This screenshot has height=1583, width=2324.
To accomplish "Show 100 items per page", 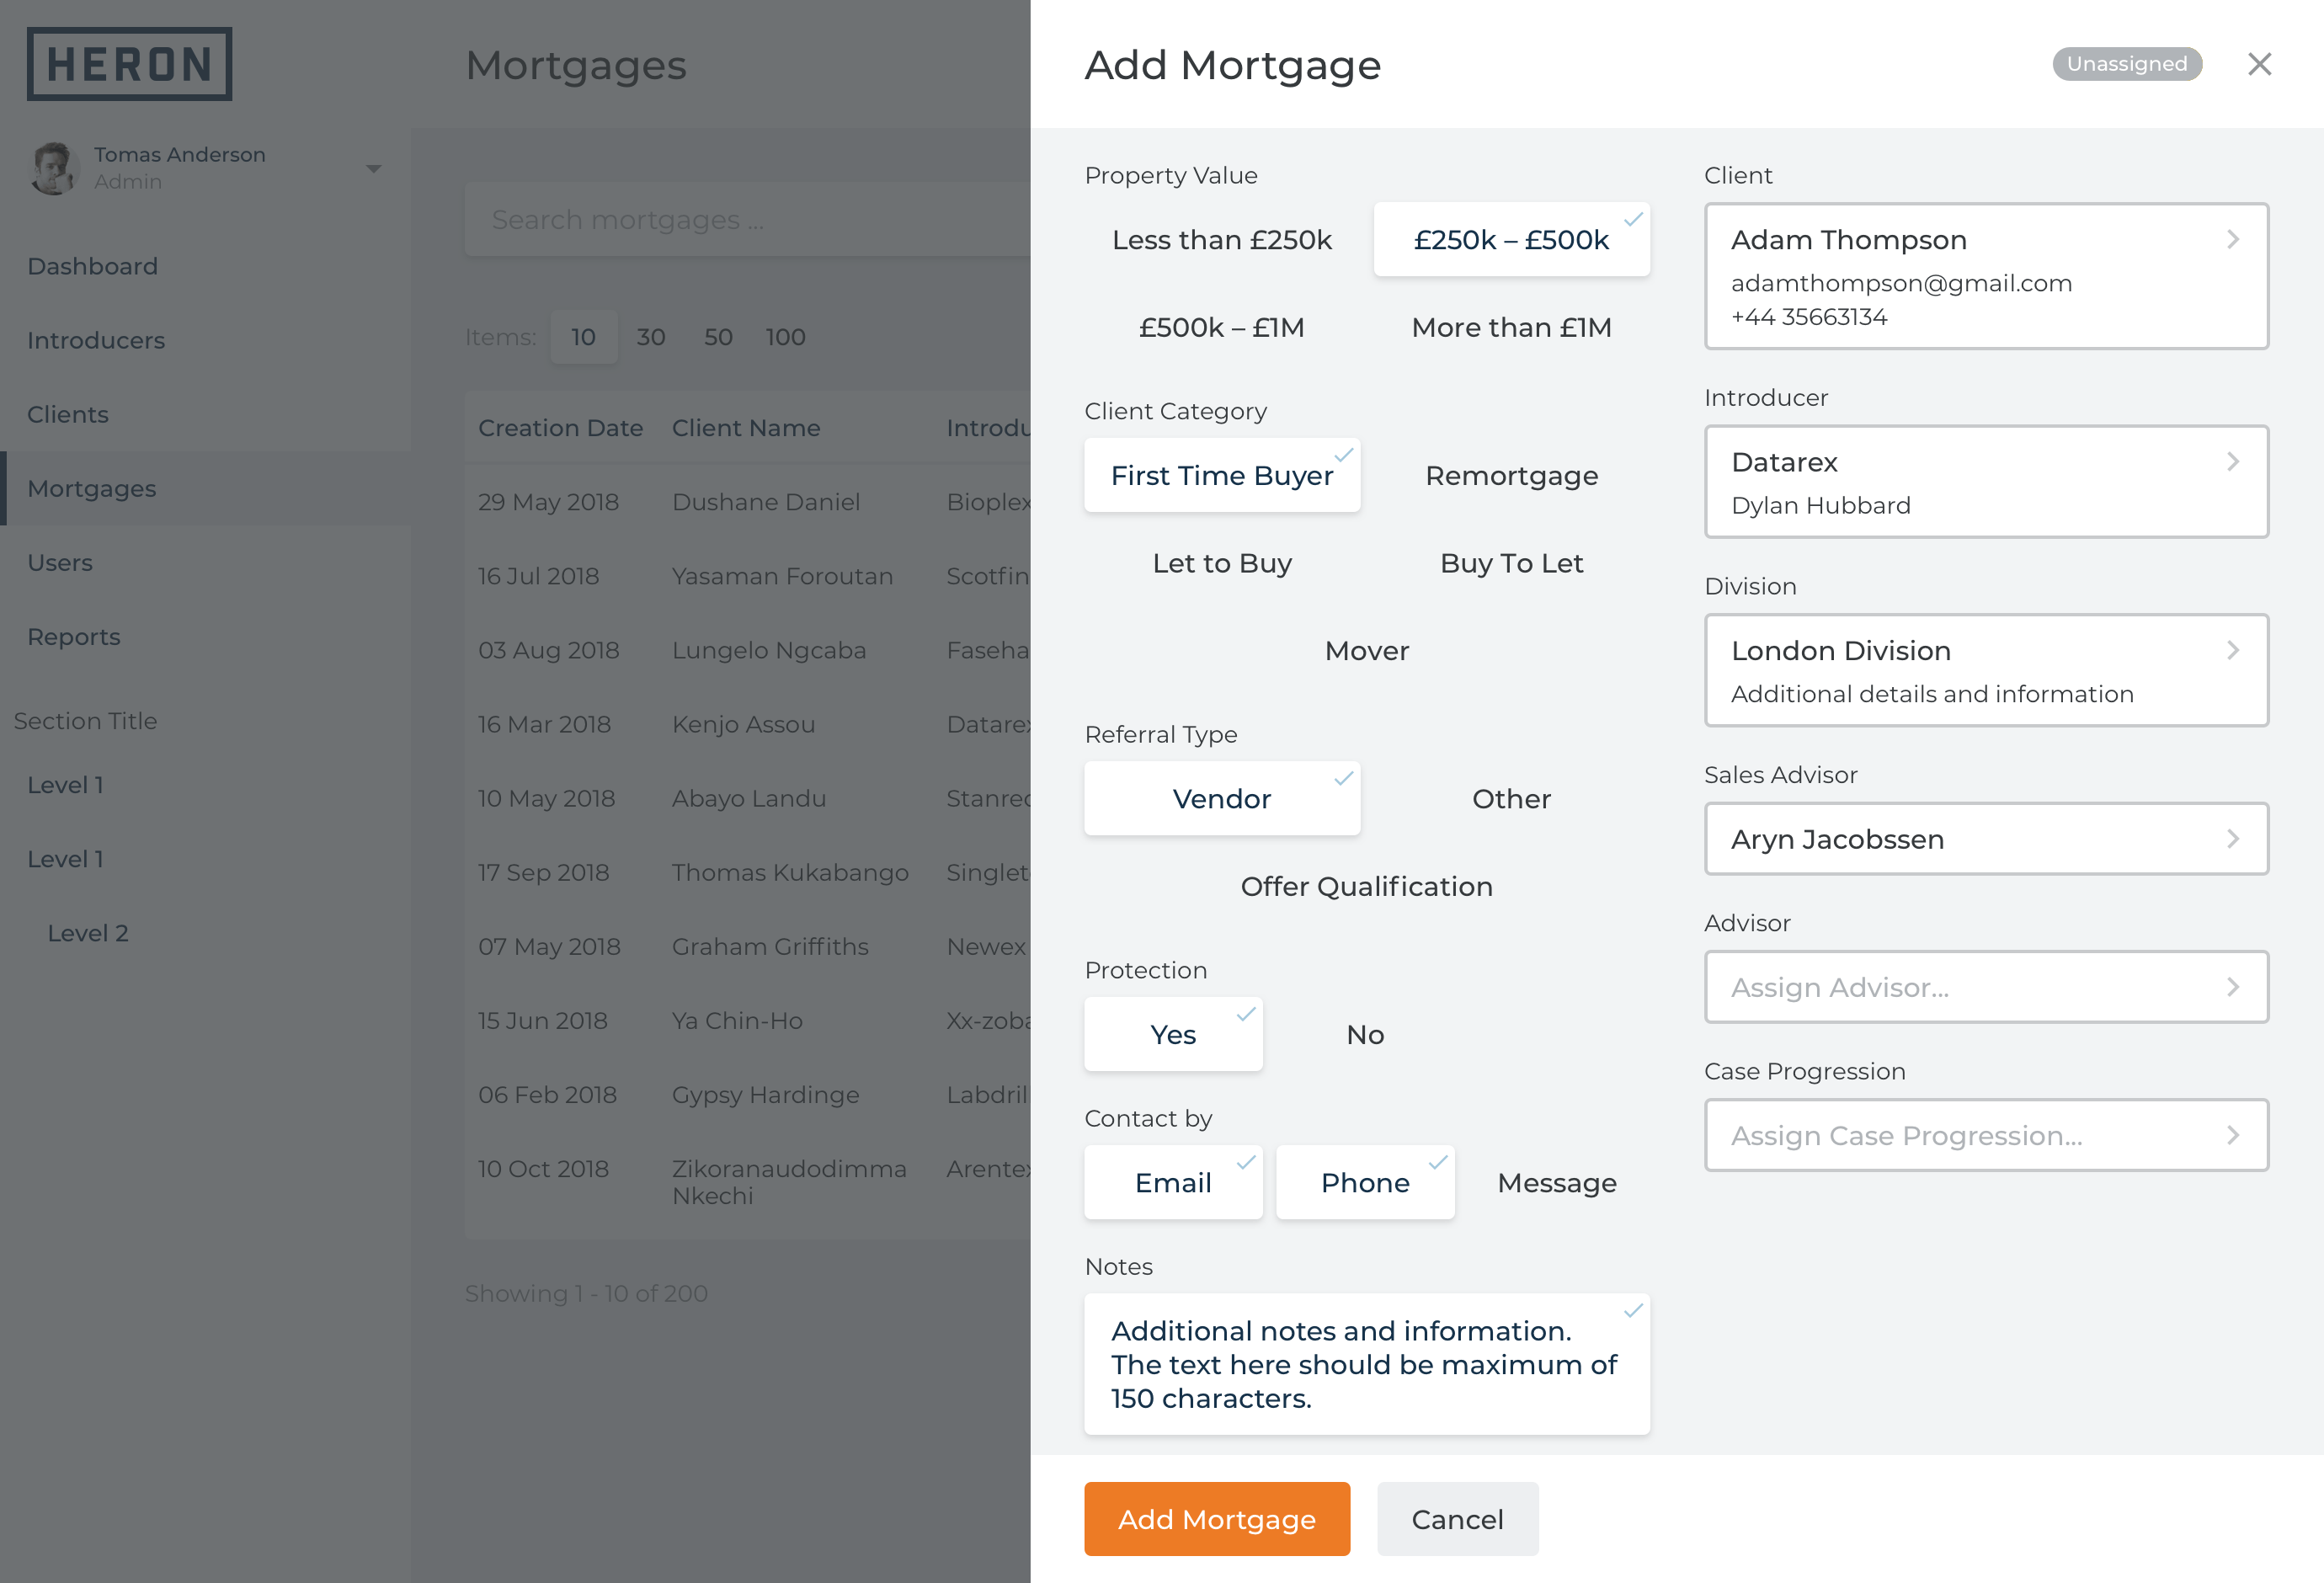I will (785, 337).
